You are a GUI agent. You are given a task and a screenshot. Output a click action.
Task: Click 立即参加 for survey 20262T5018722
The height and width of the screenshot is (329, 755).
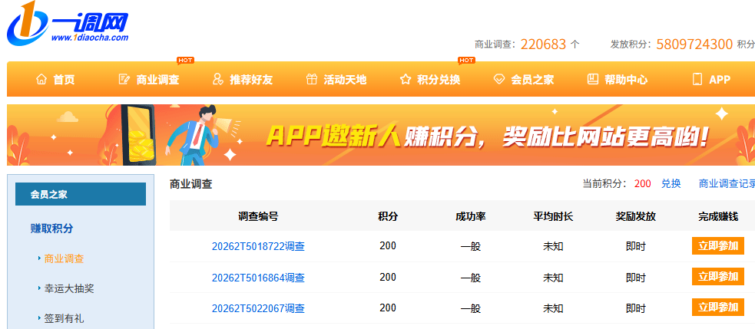coord(718,245)
